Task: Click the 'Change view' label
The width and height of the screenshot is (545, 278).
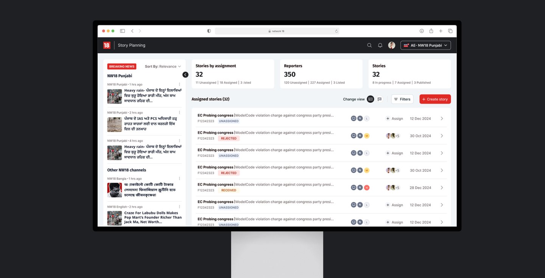Action: 354,99
